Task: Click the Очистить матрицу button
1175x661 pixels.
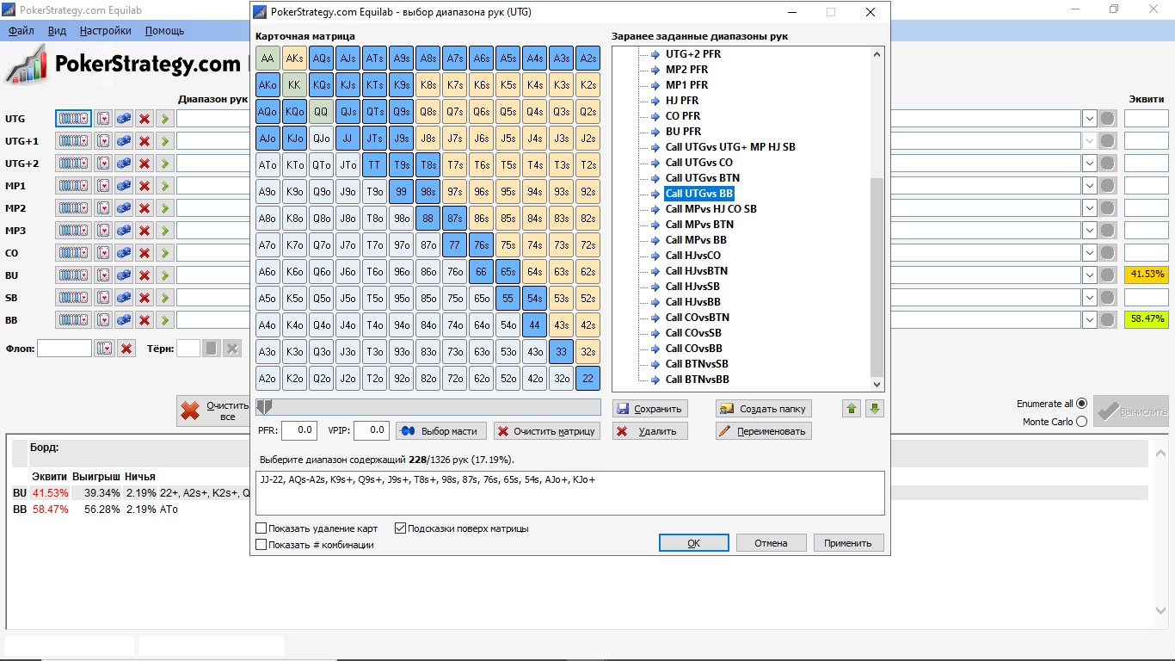Action: (547, 431)
